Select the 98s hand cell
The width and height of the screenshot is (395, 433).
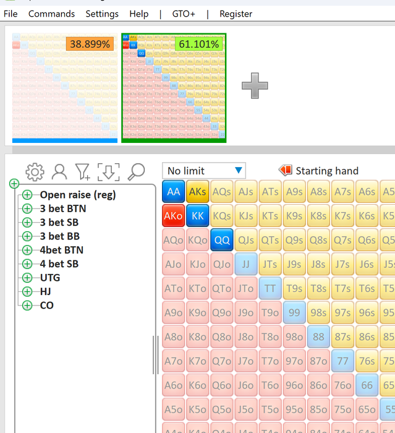tap(318, 312)
